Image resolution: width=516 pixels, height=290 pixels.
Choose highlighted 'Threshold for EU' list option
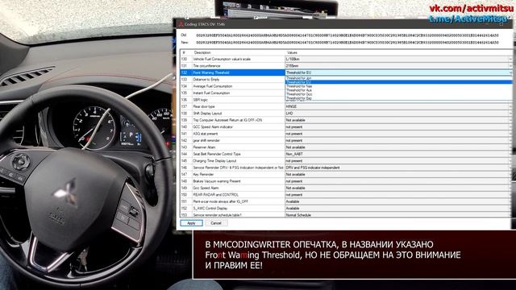pyautogui.click(x=398, y=82)
